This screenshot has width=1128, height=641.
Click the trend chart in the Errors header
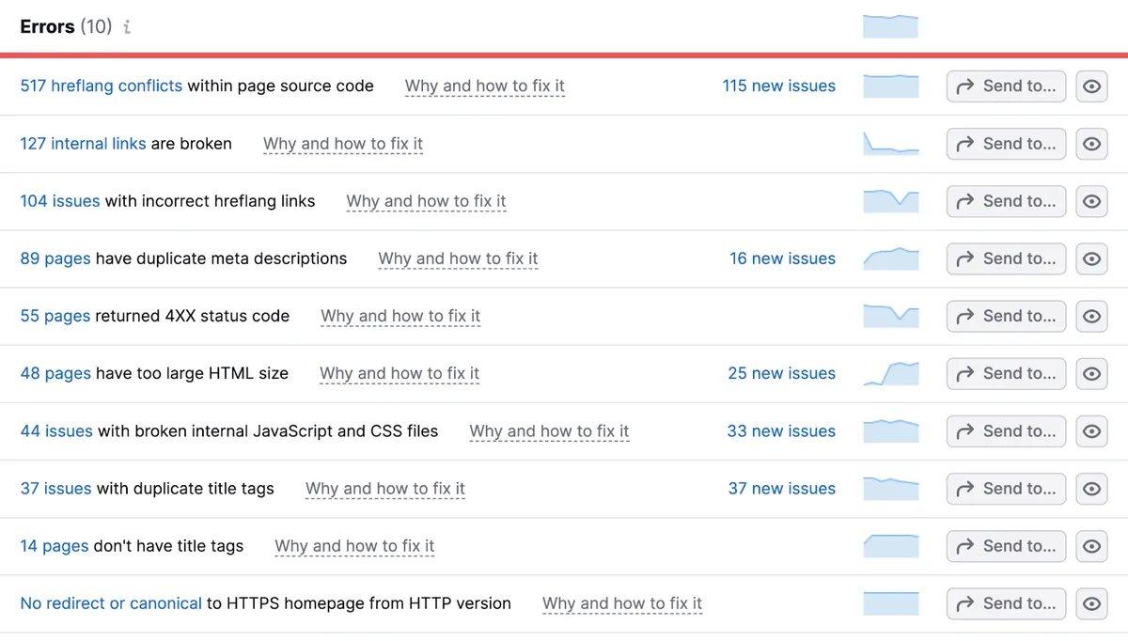890,26
